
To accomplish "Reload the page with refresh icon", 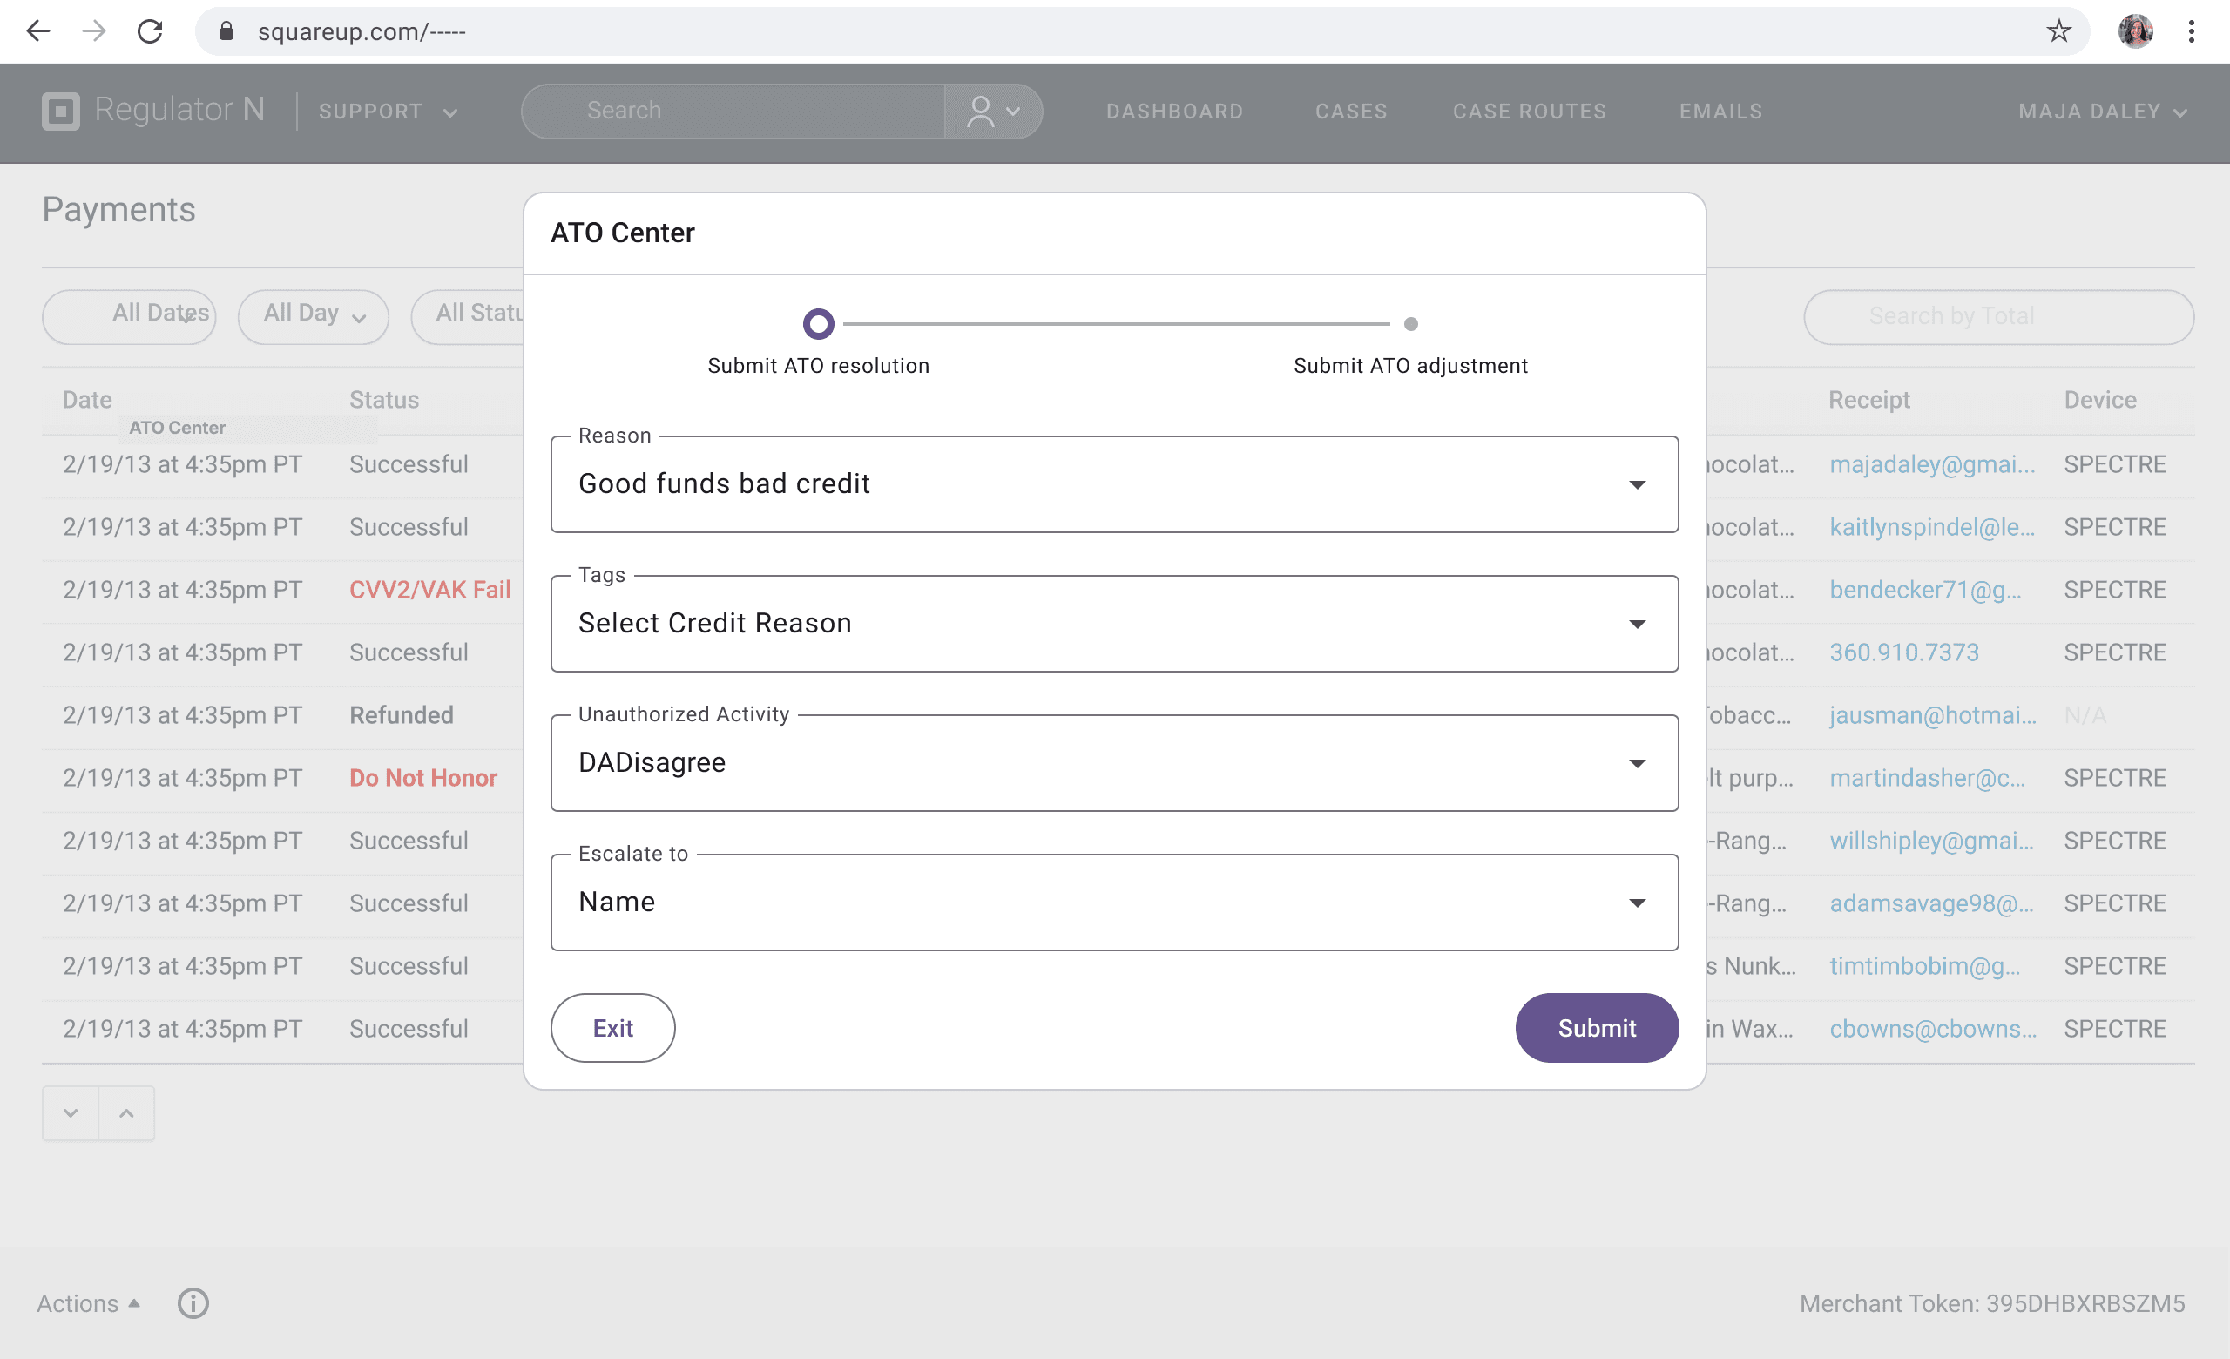I will coord(150,31).
